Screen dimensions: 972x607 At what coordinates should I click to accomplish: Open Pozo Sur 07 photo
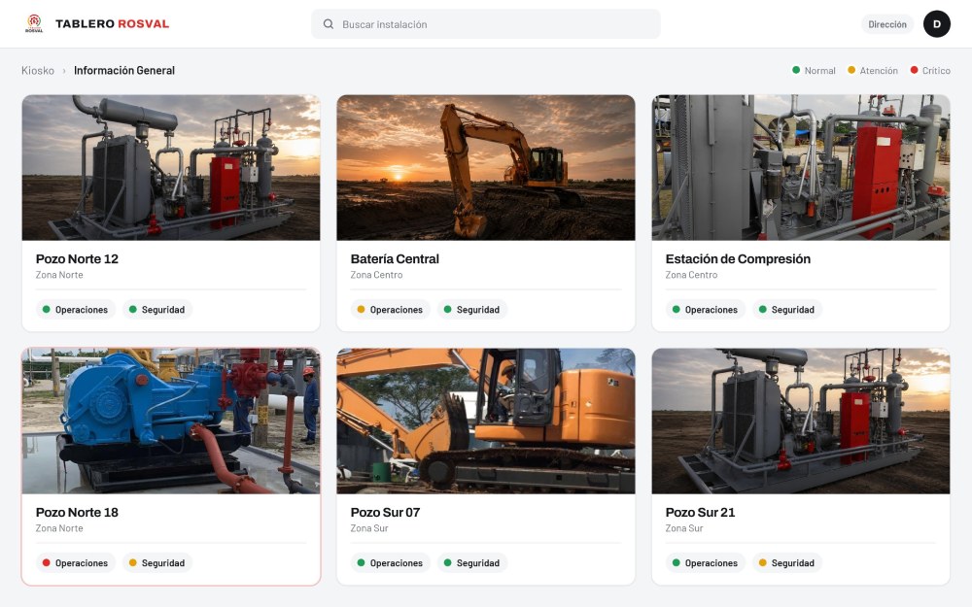[486, 422]
